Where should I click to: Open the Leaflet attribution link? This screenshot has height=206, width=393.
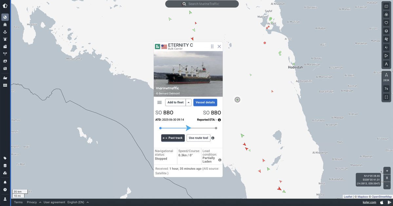(x=348, y=197)
